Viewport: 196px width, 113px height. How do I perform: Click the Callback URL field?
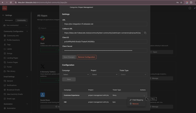102,33
